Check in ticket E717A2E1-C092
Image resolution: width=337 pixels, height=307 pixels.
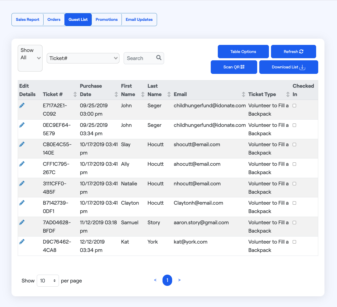tap(294, 106)
